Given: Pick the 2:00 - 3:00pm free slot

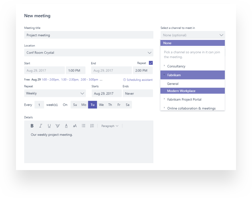Looking at the screenshot, I should 89,79.
